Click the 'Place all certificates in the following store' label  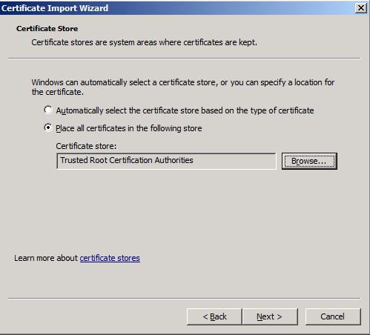(x=129, y=128)
